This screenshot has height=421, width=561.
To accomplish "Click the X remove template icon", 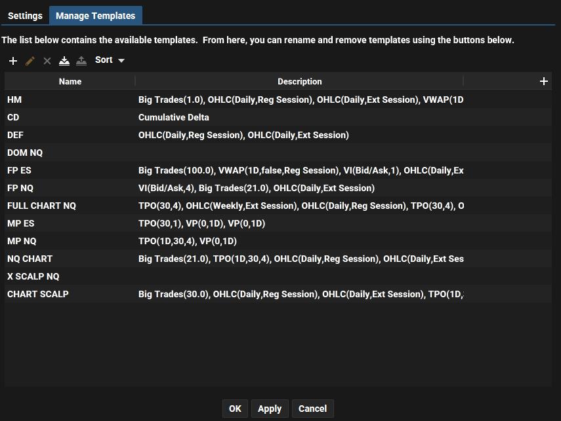I will tap(47, 61).
